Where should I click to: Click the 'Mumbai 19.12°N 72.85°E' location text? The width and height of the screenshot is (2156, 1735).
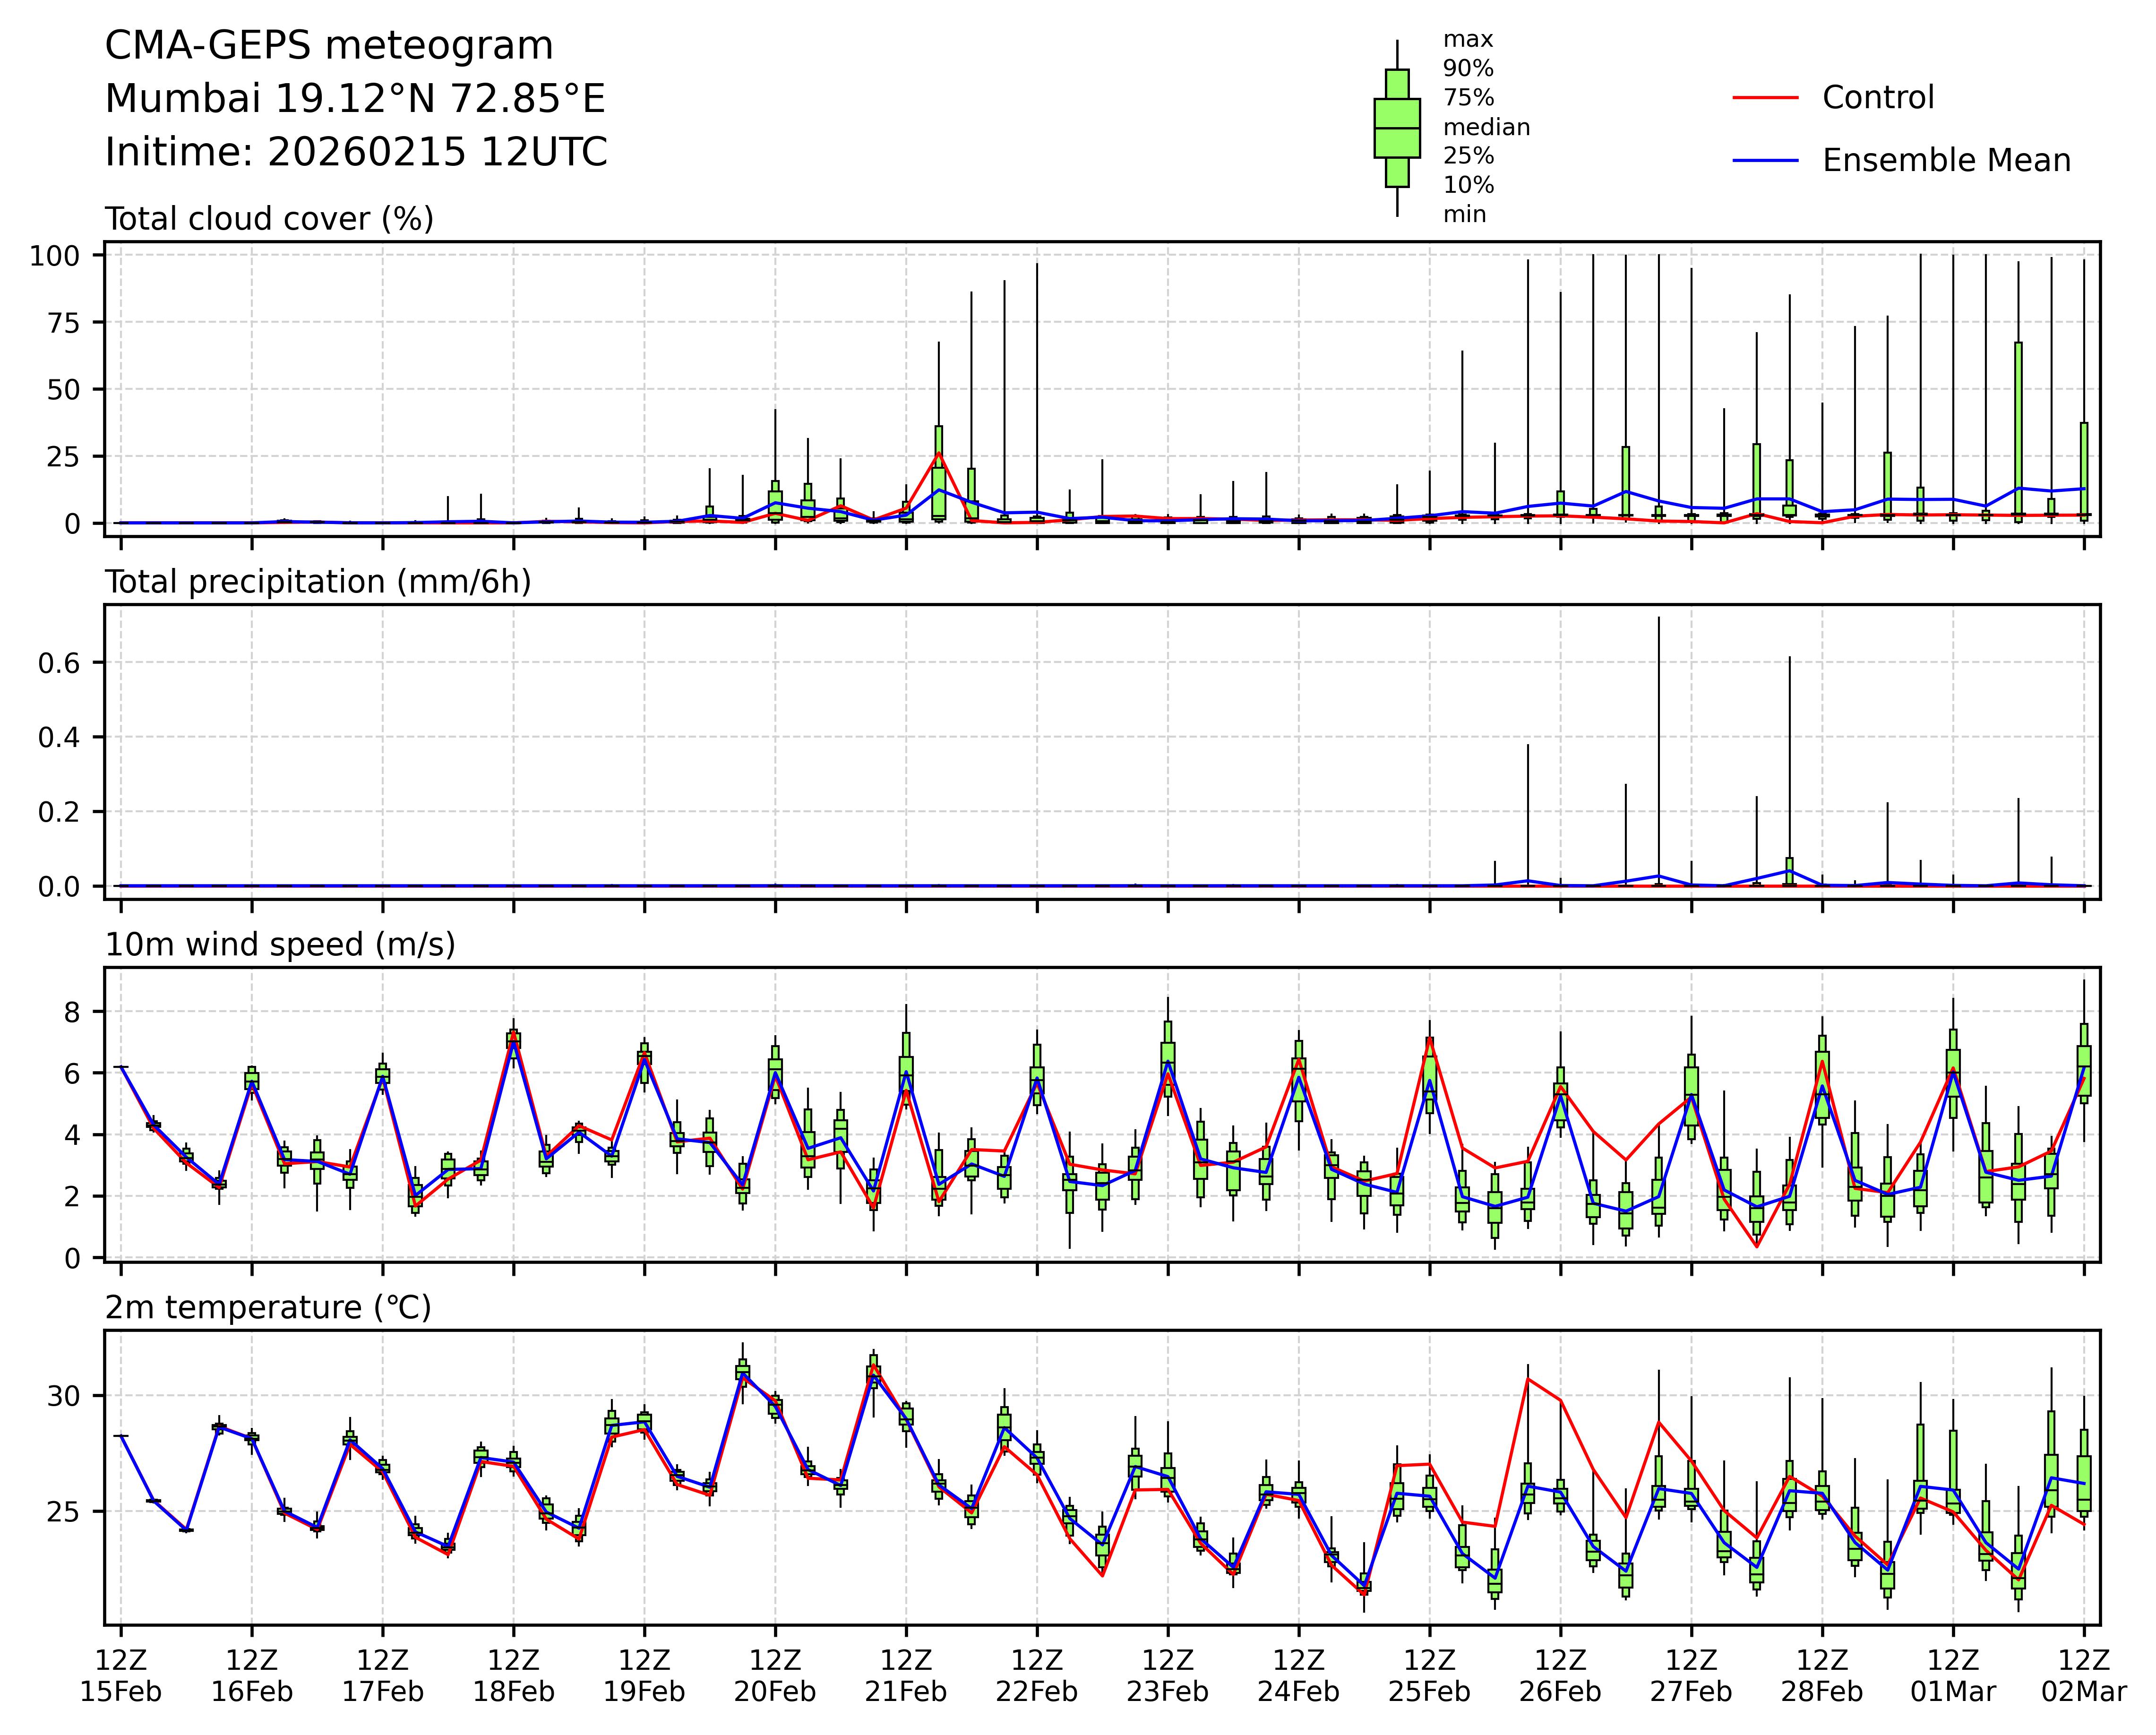pyautogui.click(x=355, y=99)
